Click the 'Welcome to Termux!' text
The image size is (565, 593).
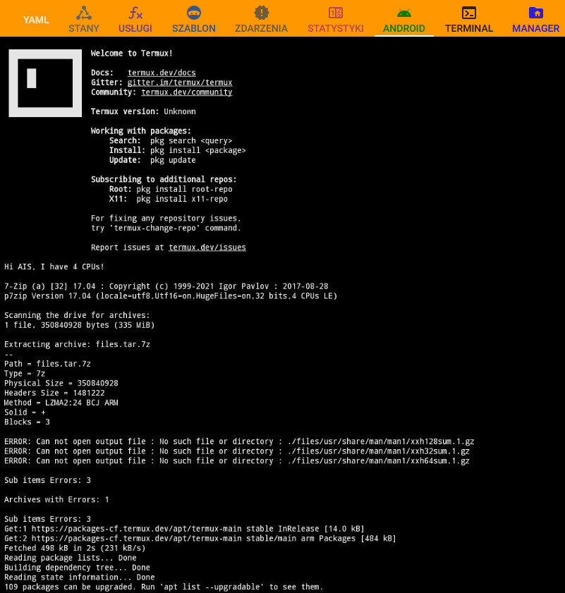pos(132,54)
